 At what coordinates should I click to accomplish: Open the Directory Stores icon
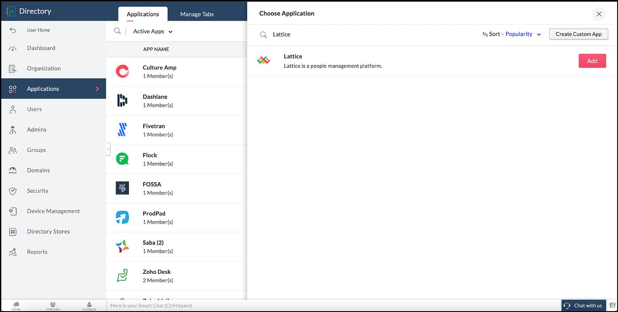pyautogui.click(x=13, y=231)
